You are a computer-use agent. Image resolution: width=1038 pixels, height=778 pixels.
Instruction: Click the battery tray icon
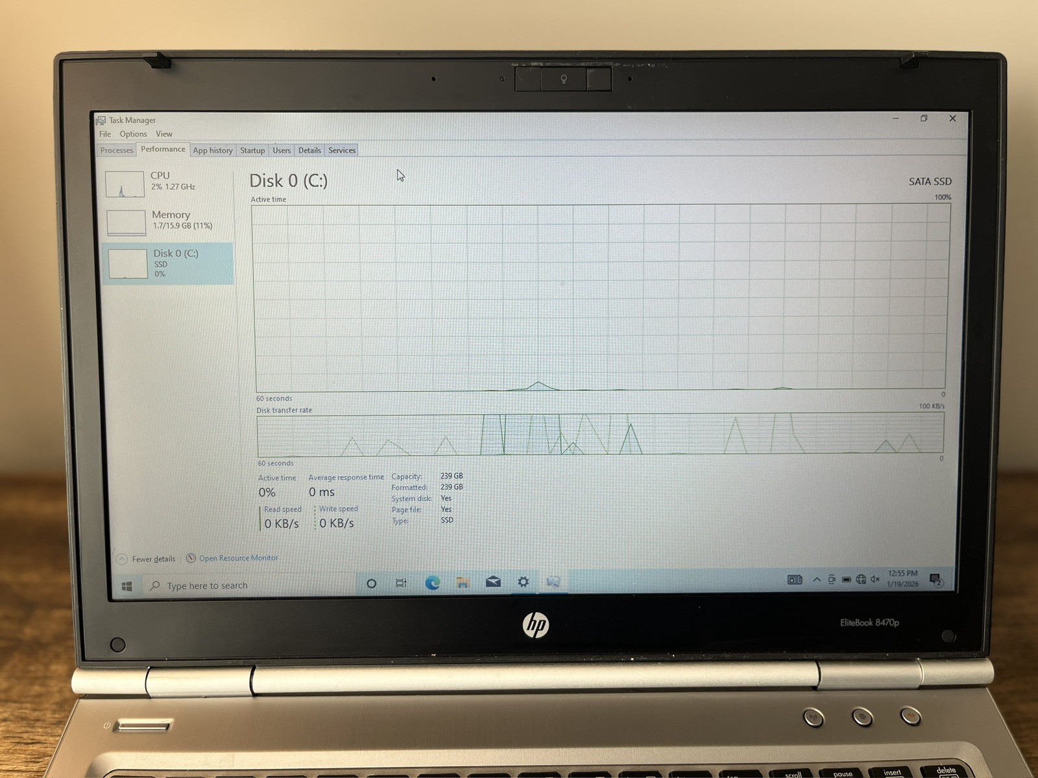pos(846,580)
